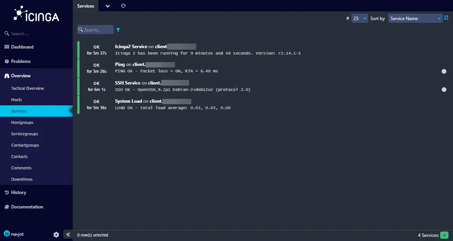The width and height of the screenshot is (453, 241).
Task: Click the Icinga logo
Action: tap(36, 14)
